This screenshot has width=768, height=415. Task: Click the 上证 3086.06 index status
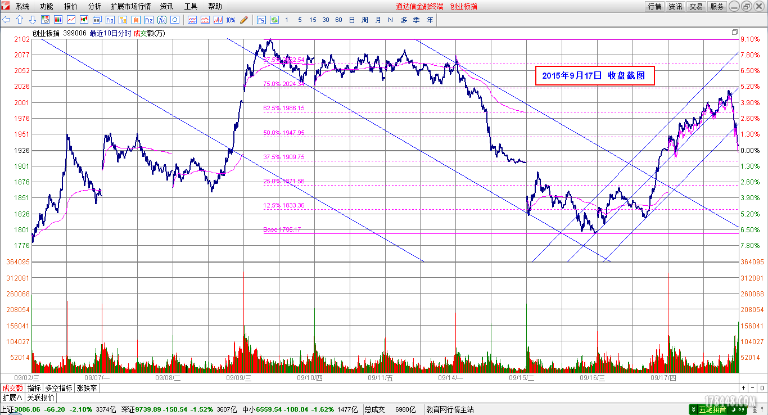[59, 409]
